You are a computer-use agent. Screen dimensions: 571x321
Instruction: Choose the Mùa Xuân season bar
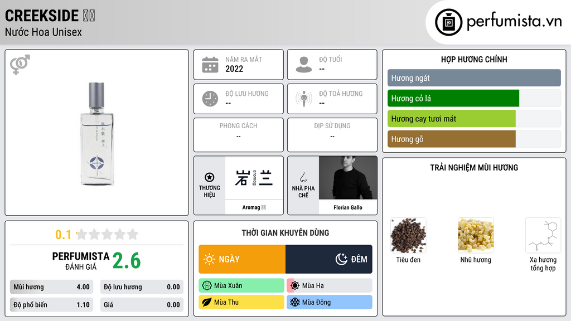click(241, 286)
